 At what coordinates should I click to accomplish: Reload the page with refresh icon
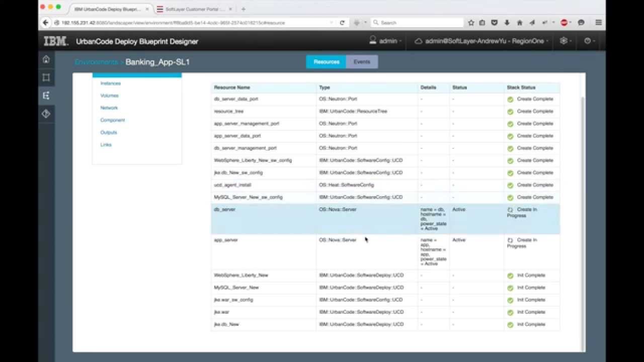pyautogui.click(x=342, y=23)
